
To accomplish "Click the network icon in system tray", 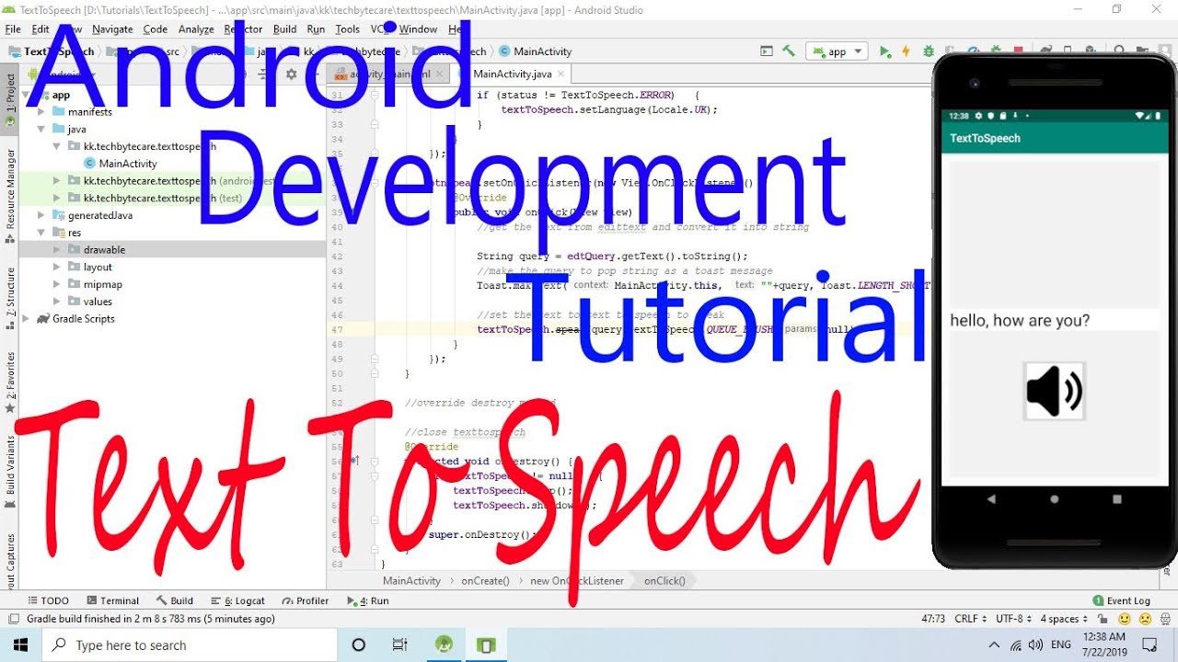I will pos(1016,645).
